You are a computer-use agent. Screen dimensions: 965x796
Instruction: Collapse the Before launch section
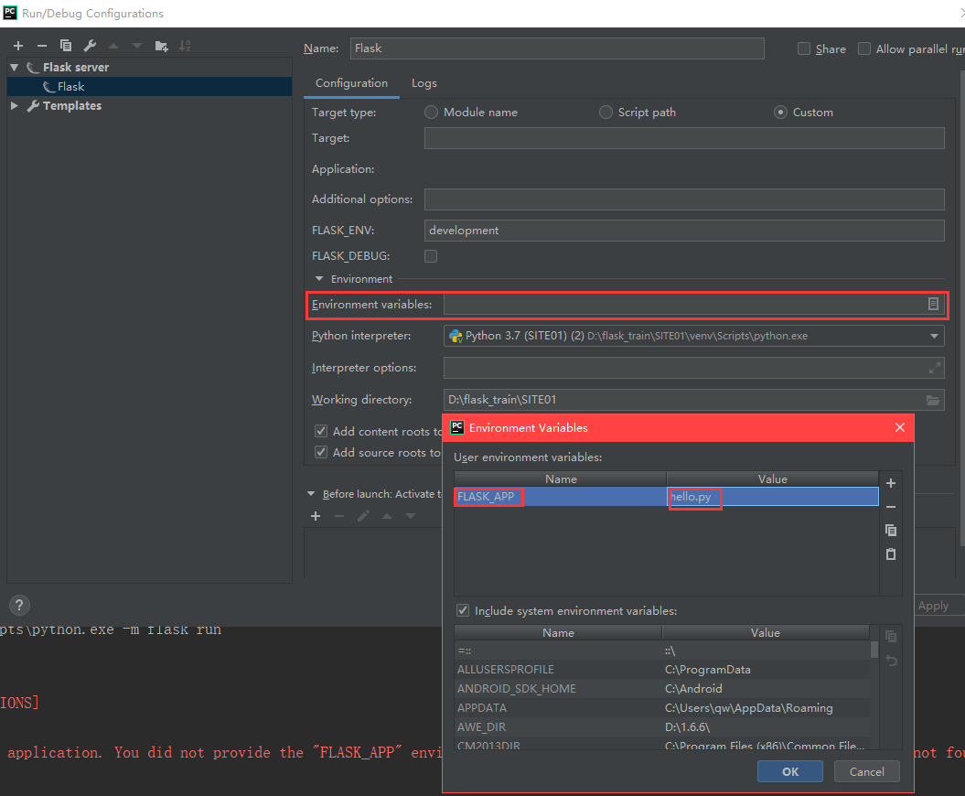tap(311, 494)
